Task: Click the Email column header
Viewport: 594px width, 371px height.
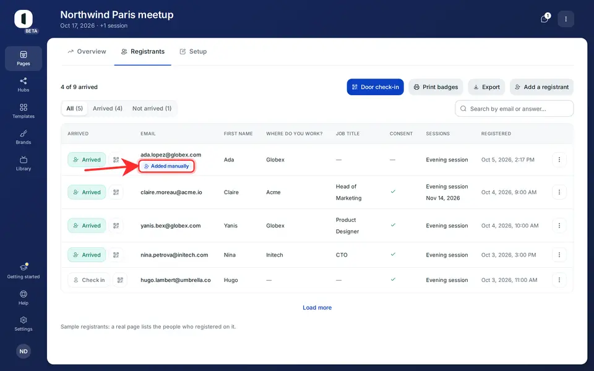Action: coord(148,134)
